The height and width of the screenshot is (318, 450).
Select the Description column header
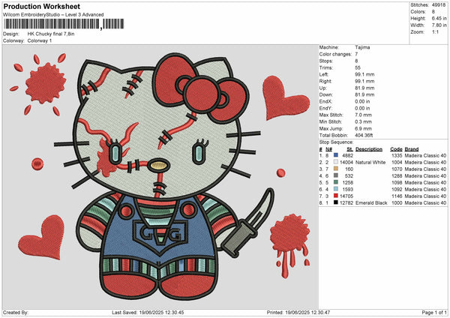coord(369,149)
